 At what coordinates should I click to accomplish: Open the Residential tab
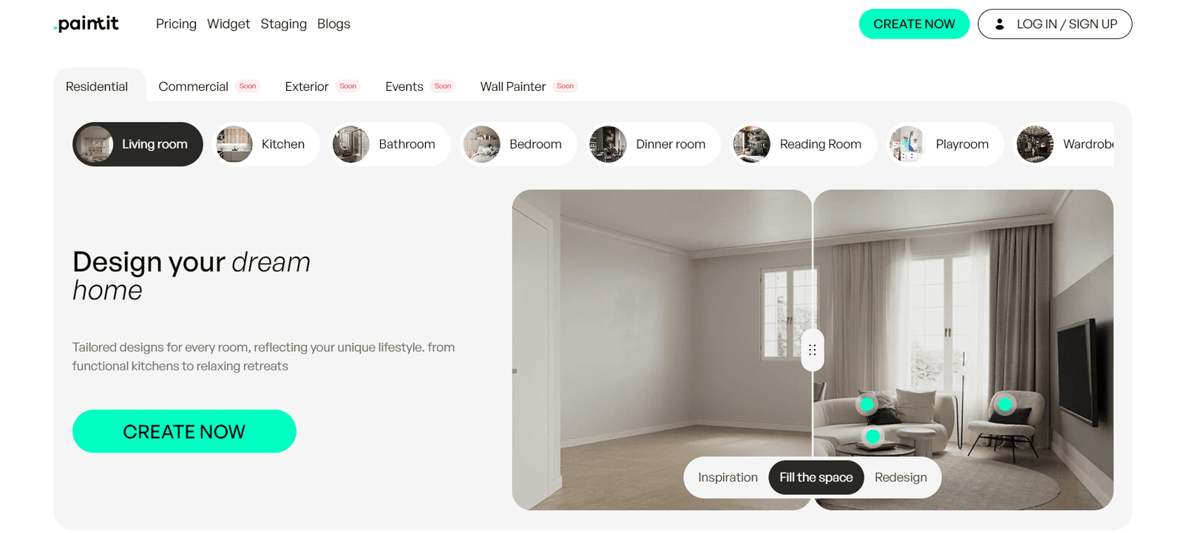click(x=97, y=86)
